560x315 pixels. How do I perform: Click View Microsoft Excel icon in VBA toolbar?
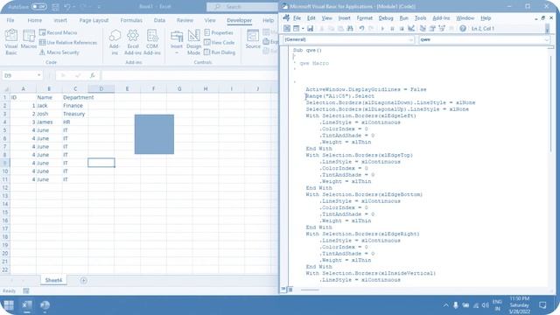coord(286,29)
